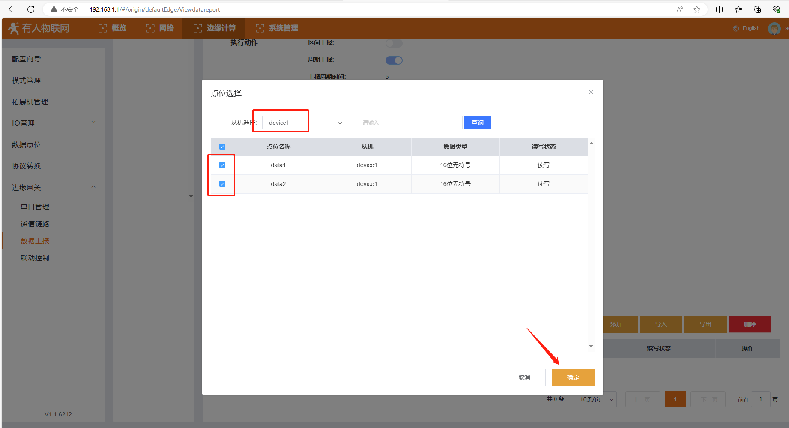Click the 取消 button in dialog
Viewport: 789px width, 428px height.
click(524, 377)
